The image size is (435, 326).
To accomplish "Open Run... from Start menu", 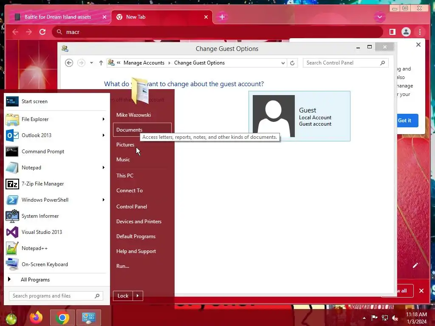I will pyautogui.click(x=123, y=266).
